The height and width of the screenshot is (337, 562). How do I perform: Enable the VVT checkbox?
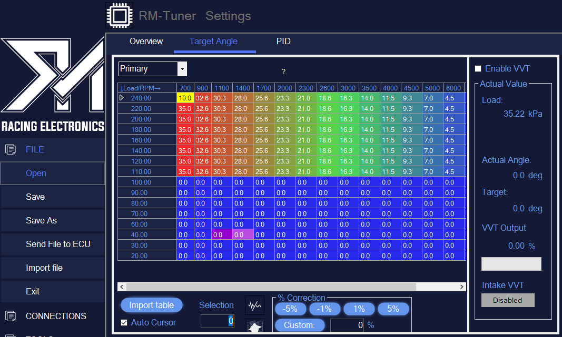pos(478,69)
